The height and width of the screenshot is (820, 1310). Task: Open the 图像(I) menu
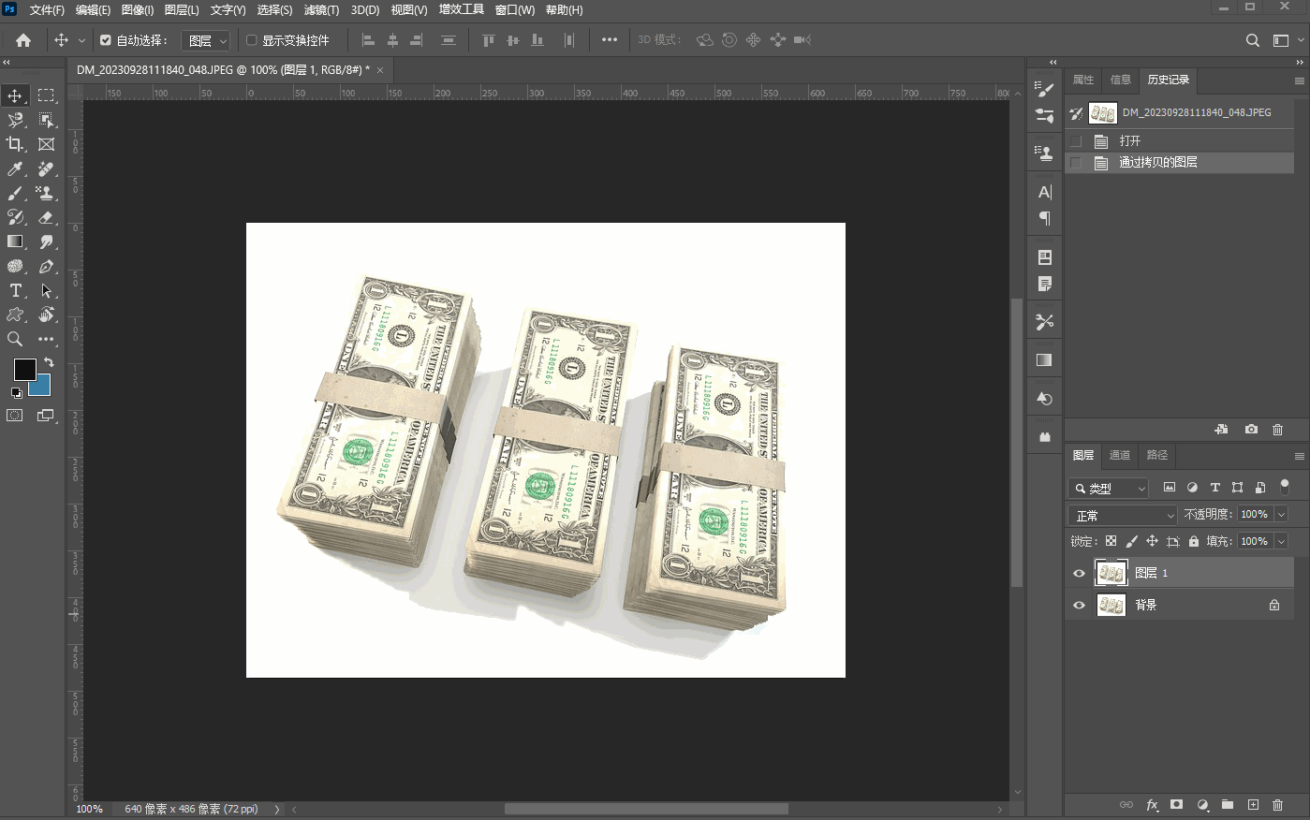[138, 10]
